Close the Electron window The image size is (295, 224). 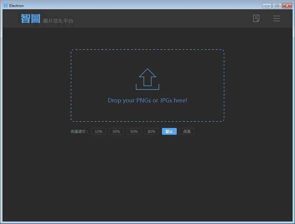[x=287, y=6]
